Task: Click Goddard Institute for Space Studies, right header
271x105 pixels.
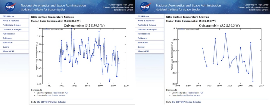Action: 178,10
